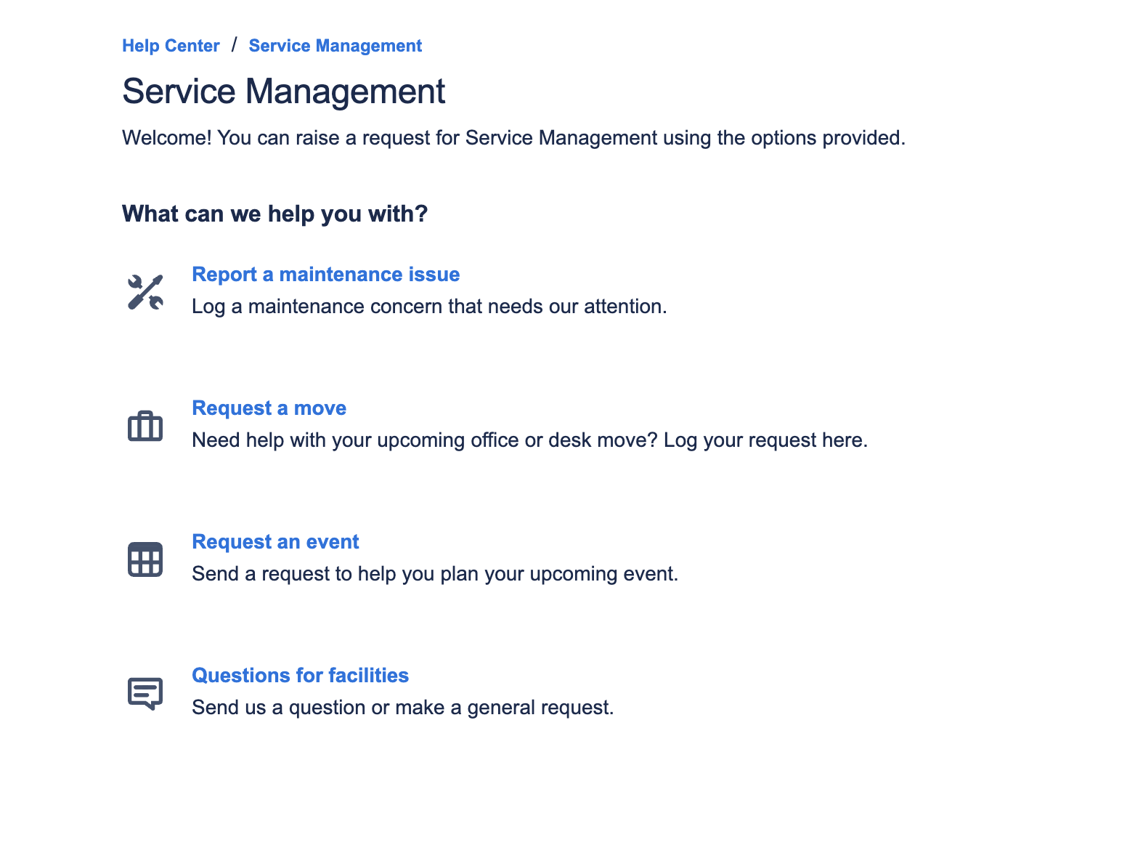The image size is (1143, 853).
Task: Click the word 'Welcome!' in the intro sentence
Action: [167, 138]
